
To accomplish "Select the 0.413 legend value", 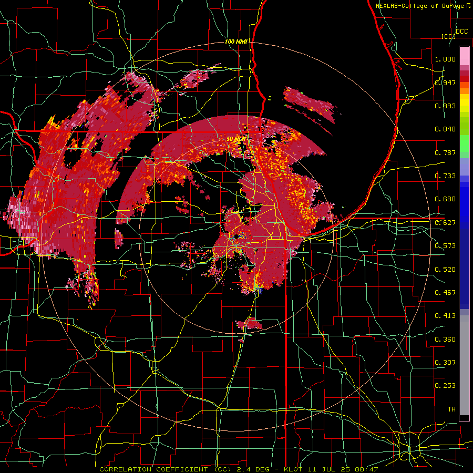I will 445,316.
